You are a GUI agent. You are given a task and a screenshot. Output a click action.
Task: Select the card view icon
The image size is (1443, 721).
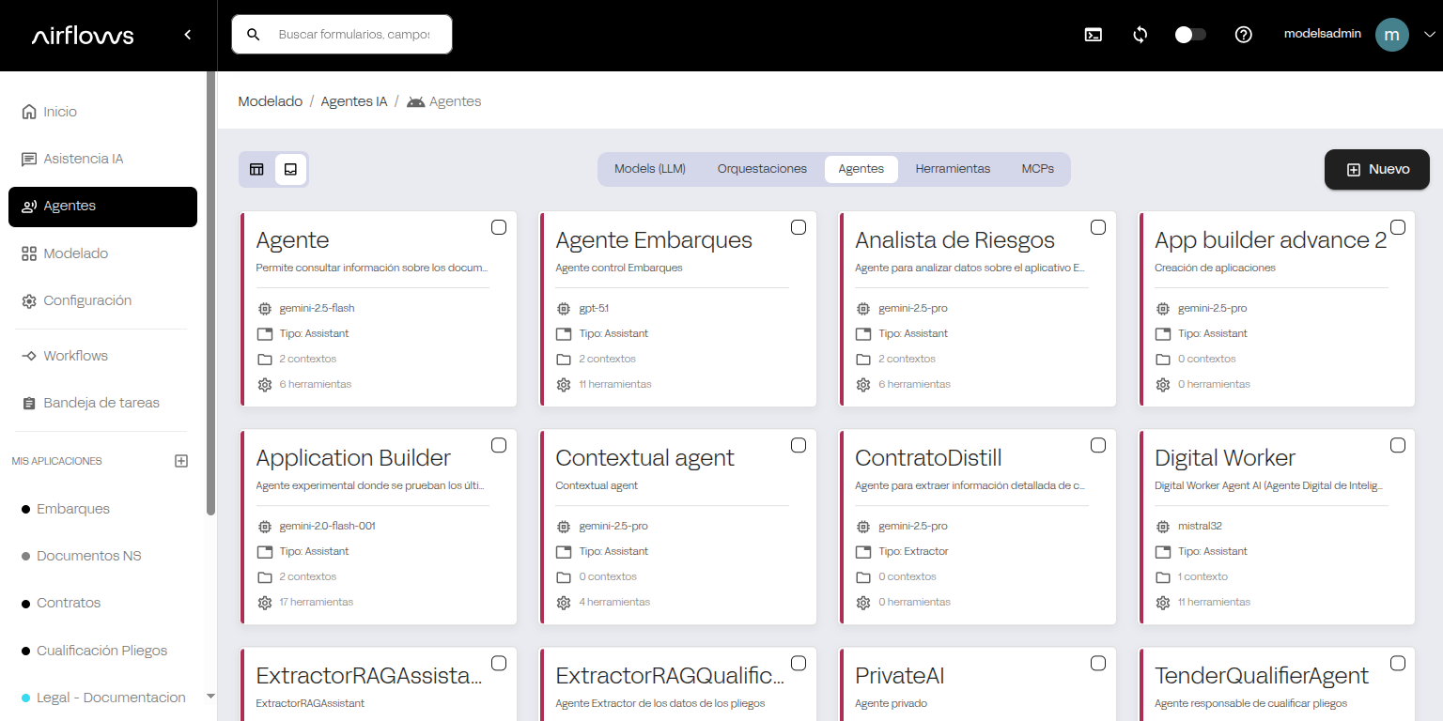[290, 169]
